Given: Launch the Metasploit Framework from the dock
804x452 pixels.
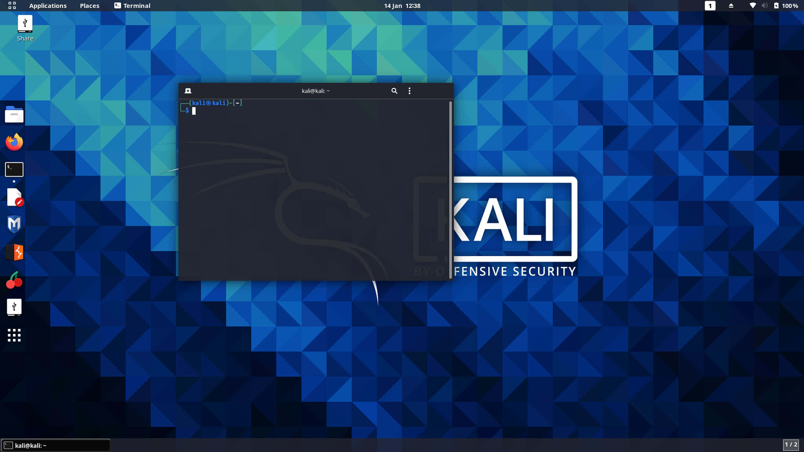Looking at the screenshot, I should pyautogui.click(x=14, y=224).
